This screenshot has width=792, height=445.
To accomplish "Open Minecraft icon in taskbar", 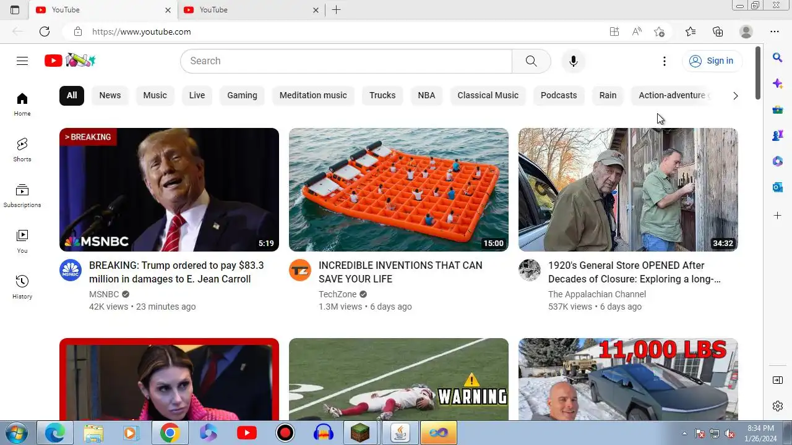I will (x=360, y=433).
